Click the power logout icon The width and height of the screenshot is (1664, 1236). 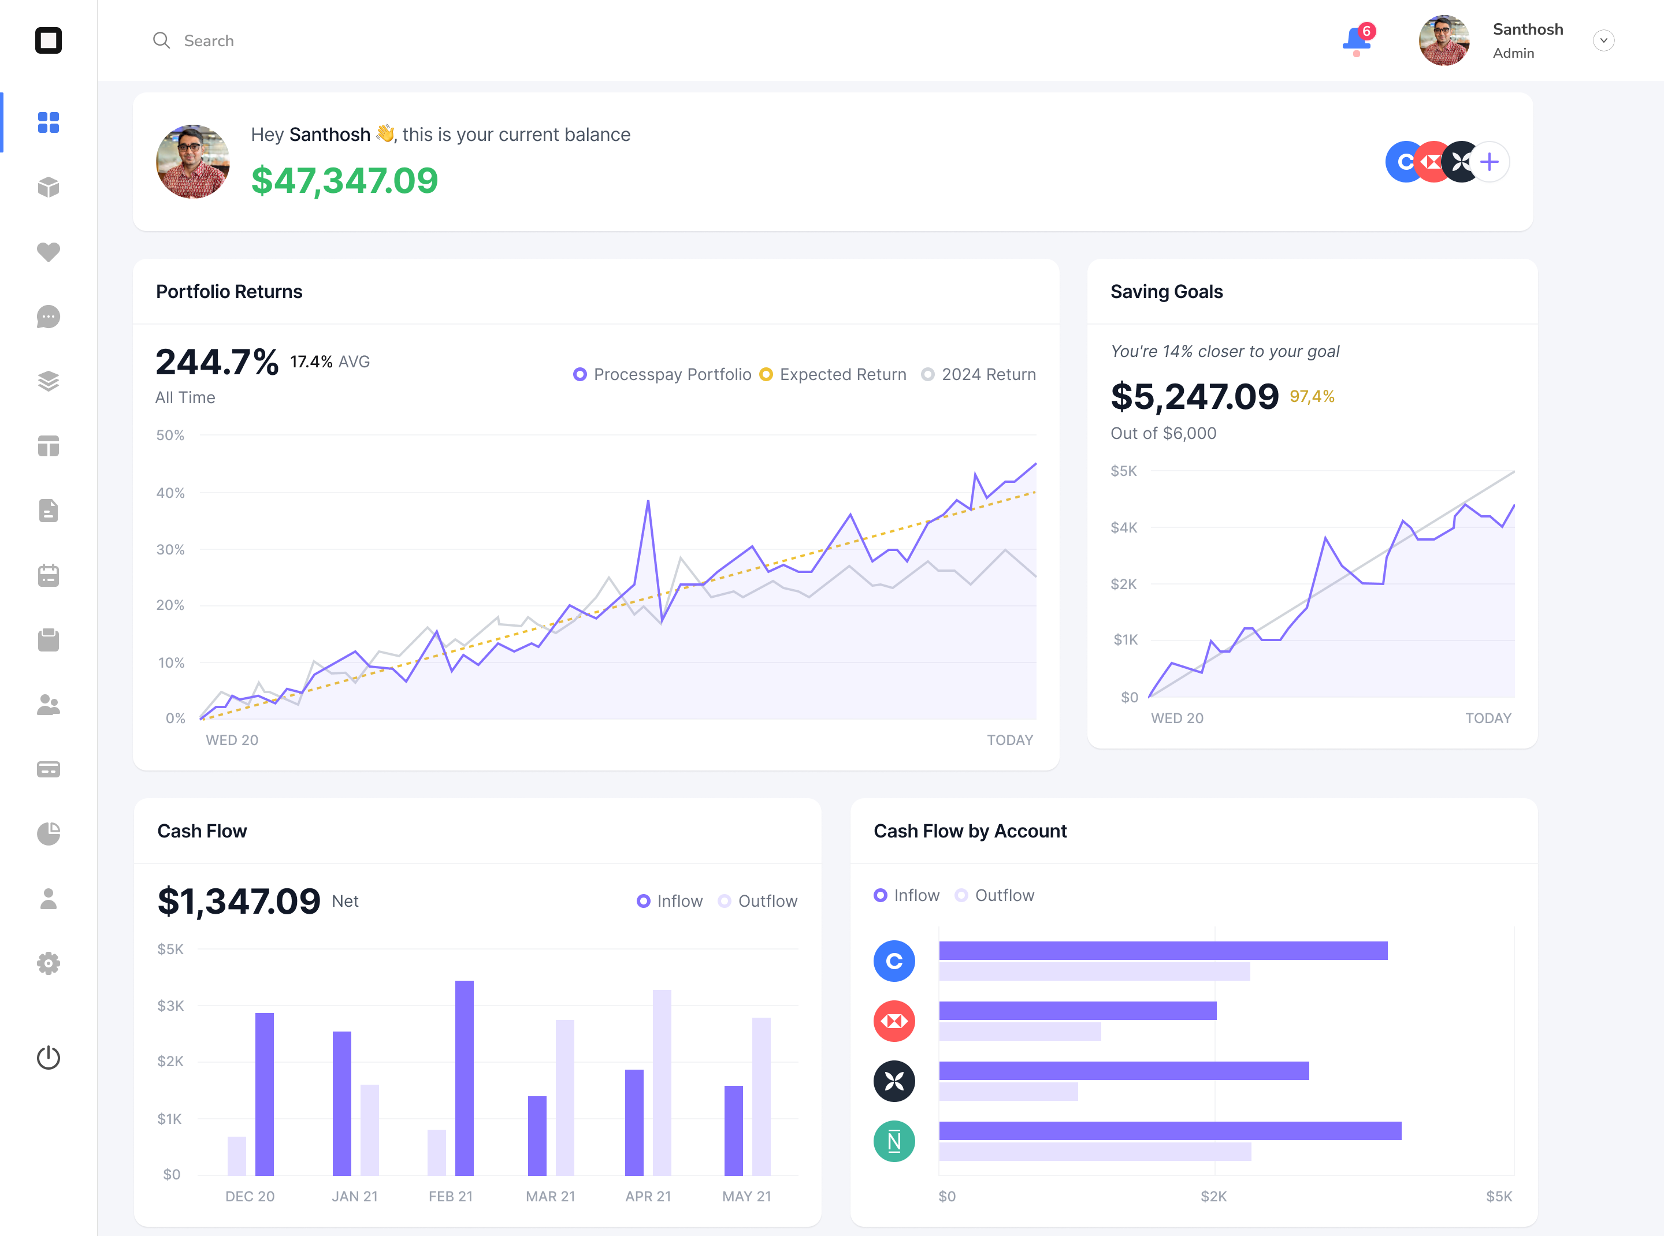[49, 1057]
